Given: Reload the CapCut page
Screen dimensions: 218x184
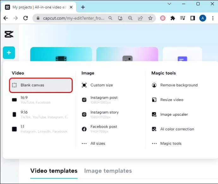Looking at the screenshot, I should pyautogui.click(x=26, y=18).
